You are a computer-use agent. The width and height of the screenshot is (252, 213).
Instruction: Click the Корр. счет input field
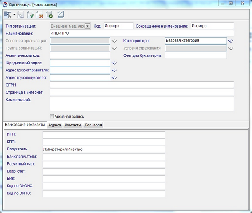104,172
